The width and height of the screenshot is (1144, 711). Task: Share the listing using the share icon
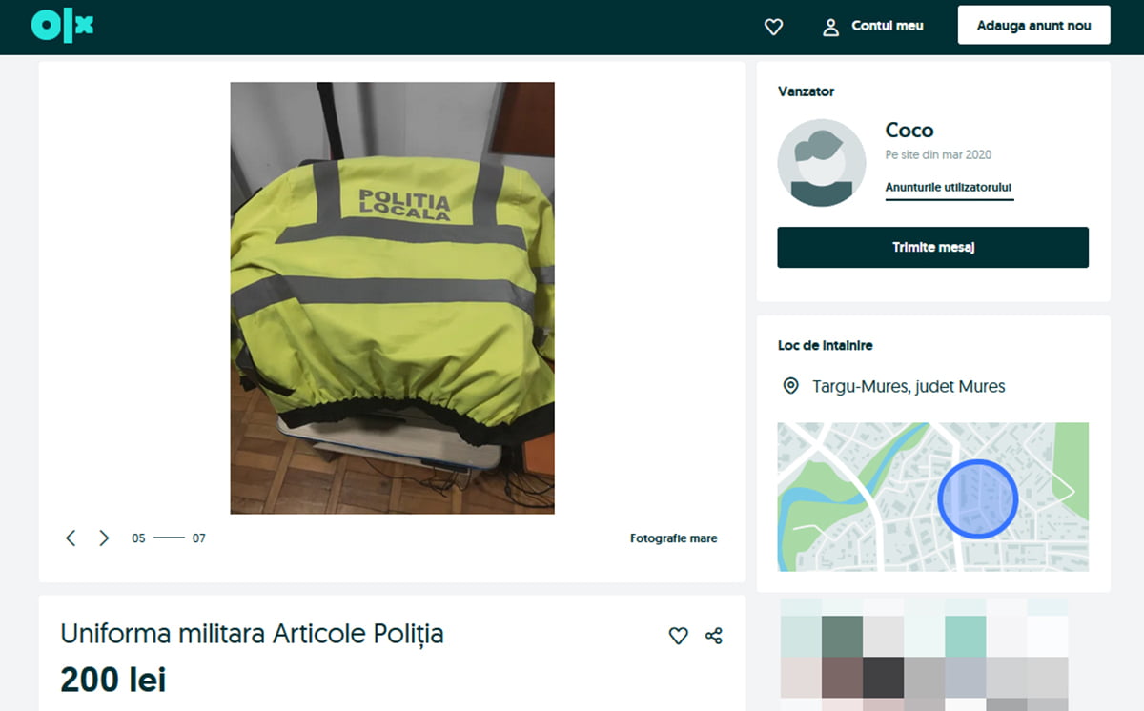click(713, 636)
